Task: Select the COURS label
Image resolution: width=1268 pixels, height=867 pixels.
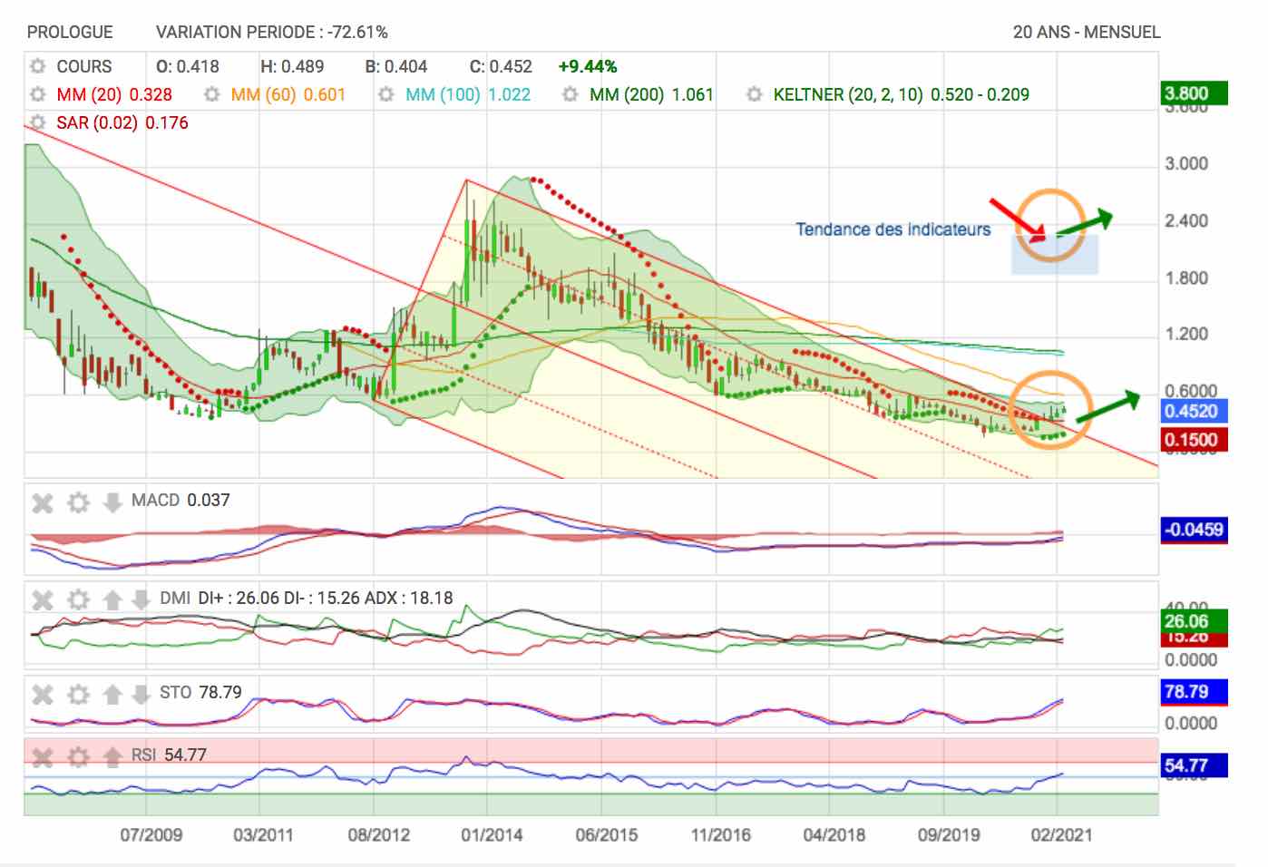Action: click(x=84, y=66)
